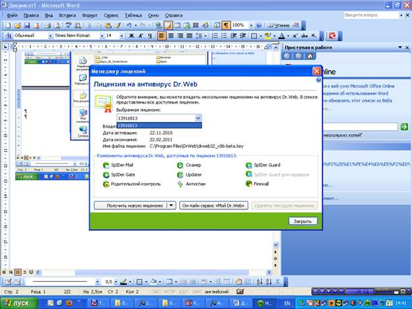Save document with floppy disk icon
This screenshot has width=412, height=309.
click(x=27, y=26)
